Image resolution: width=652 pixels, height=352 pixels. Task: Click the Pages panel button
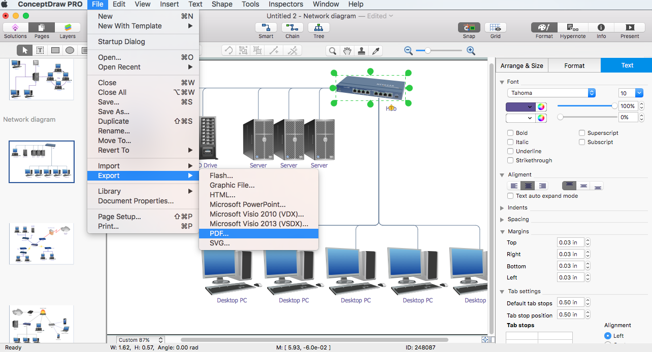[x=42, y=27]
